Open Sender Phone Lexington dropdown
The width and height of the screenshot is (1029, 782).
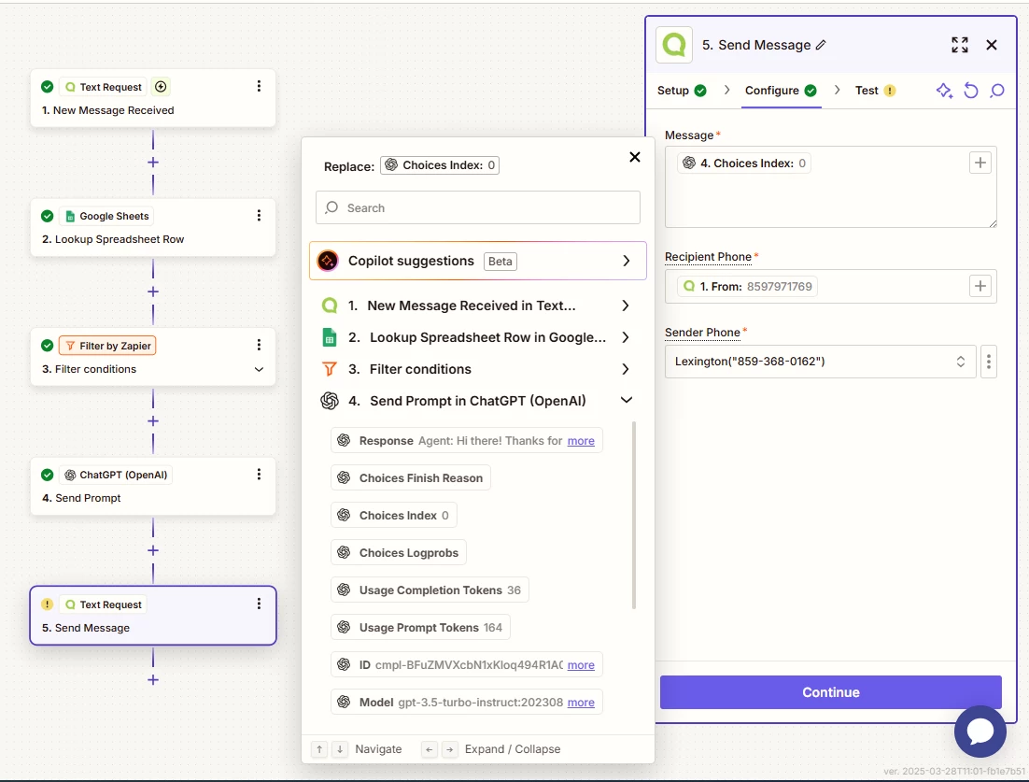[x=821, y=362]
